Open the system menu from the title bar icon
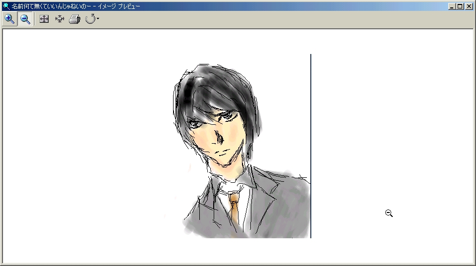Viewport: 476px width, 266px height. pos(6,6)
